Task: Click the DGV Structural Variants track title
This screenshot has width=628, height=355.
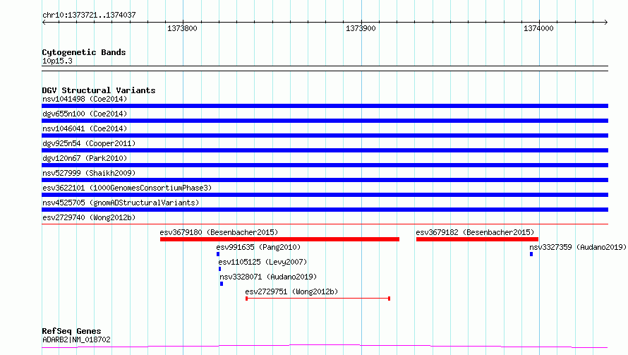Action: 99,90
